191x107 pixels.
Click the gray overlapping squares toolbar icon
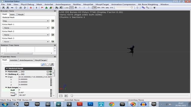click(x=147, y=8)
